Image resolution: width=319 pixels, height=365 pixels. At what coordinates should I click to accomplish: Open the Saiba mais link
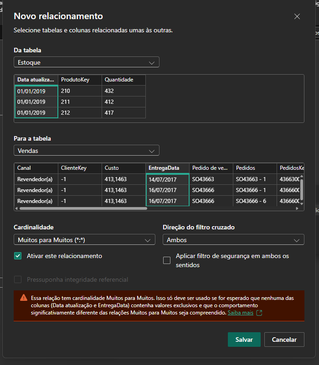[x=242, y=313]
